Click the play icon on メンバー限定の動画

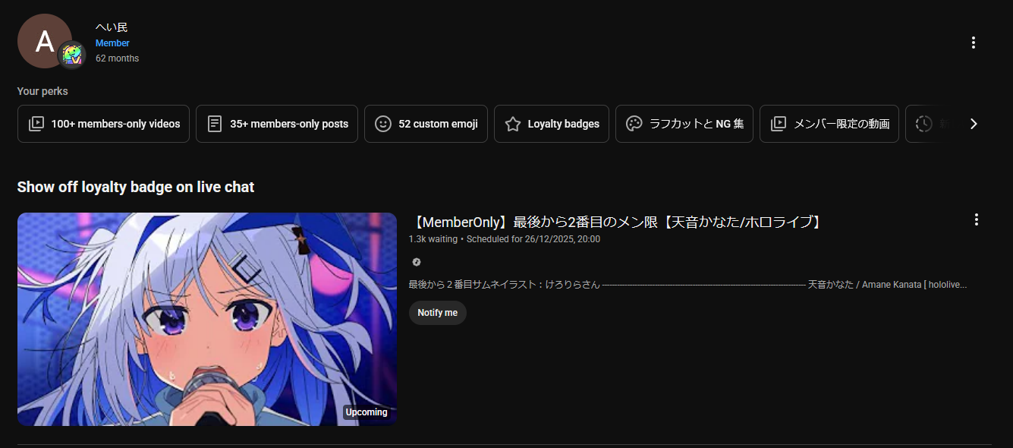pos(779,124)
